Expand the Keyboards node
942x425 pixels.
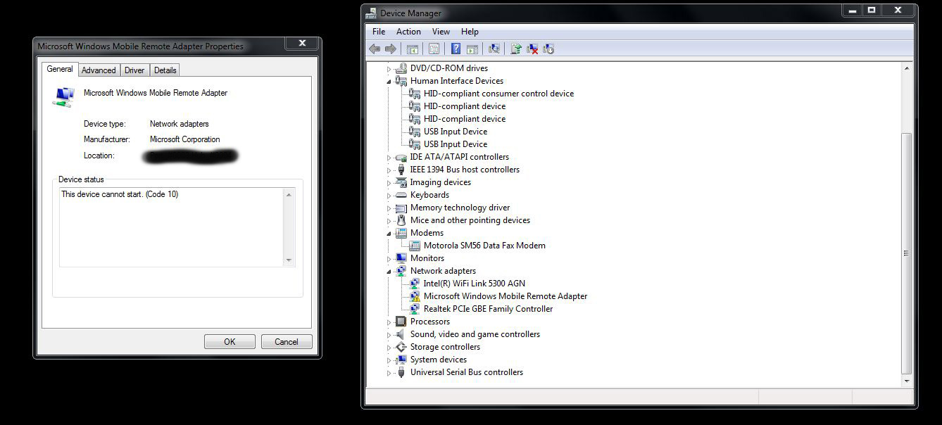click(x=389, y=196)
